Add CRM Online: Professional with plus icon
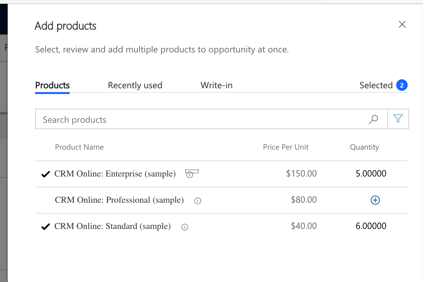Screen dimensions: 423x282 [375, 200]
